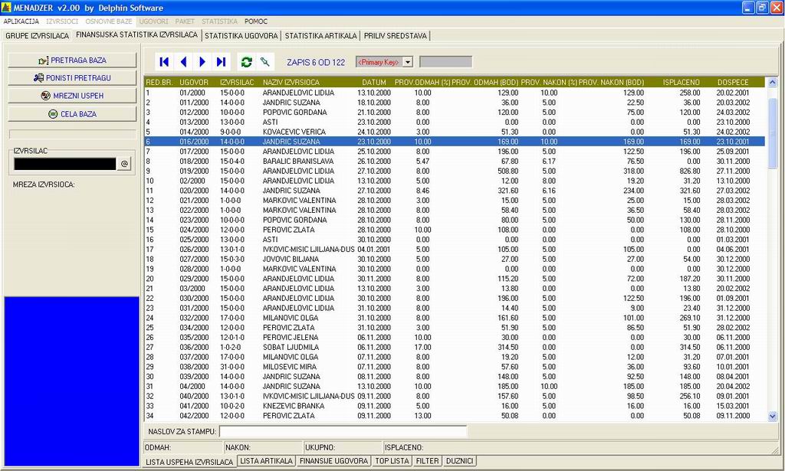This screenshot has width=785, height=471.
Task: Click the restore window button
Action: 762,8
